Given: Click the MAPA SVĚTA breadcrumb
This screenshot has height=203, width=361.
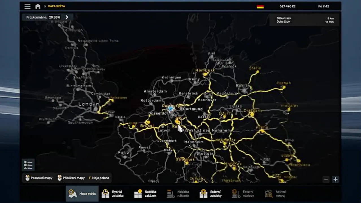Looking at the screenshot, I should point(56,6).
